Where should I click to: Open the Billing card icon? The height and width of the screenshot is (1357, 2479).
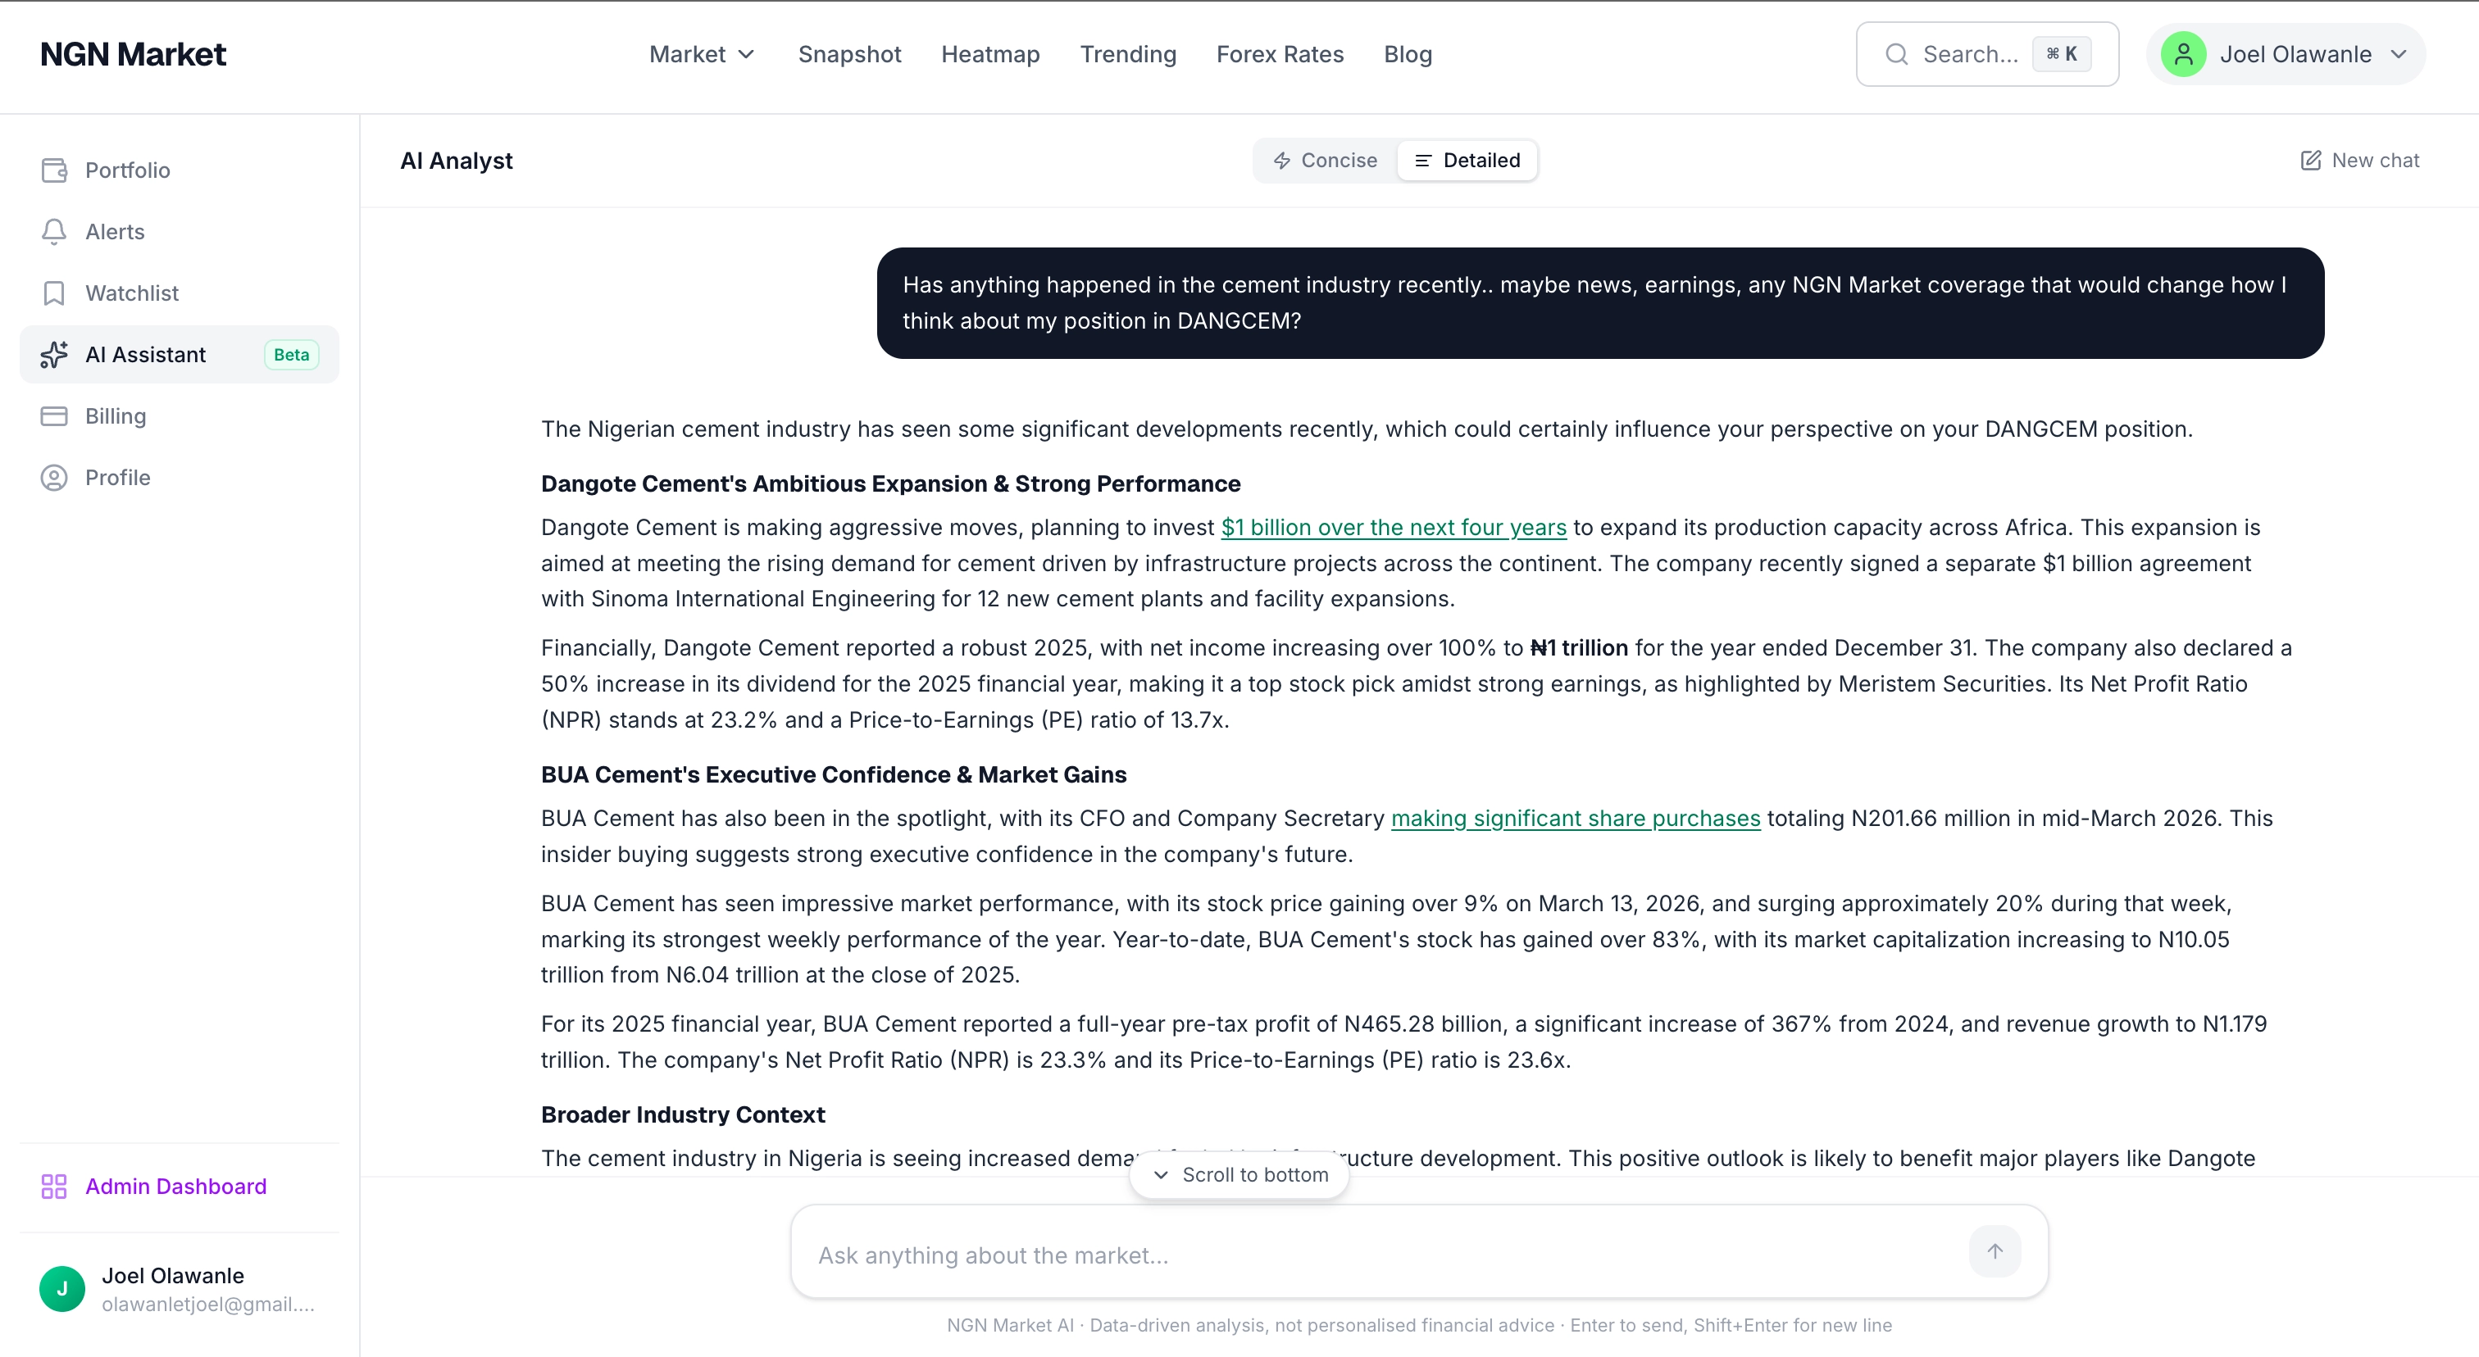coord(54,415)
